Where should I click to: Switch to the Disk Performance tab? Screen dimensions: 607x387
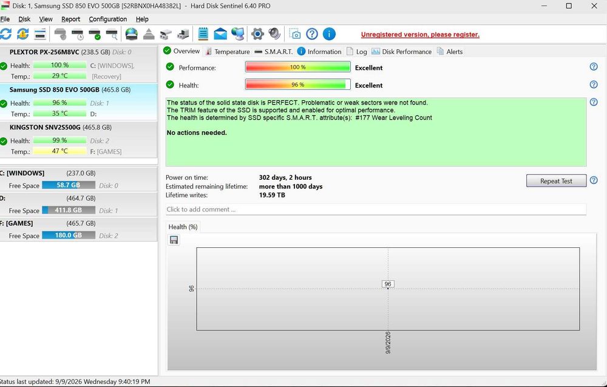click(401, 52)
